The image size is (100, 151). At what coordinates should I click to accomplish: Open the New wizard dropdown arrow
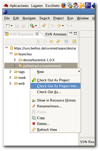[x=11, y=26]
